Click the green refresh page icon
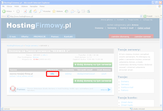The image size is (163, 111). [30, 11]
